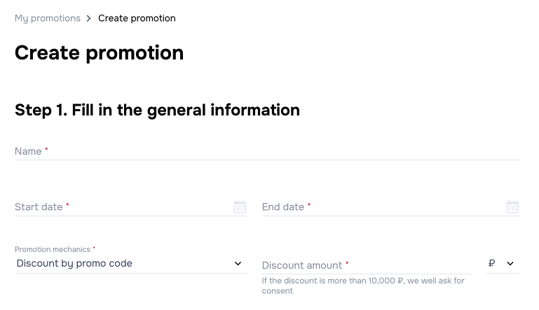Expand the Promotion mechanics dropdown arrow

[238, 263]
